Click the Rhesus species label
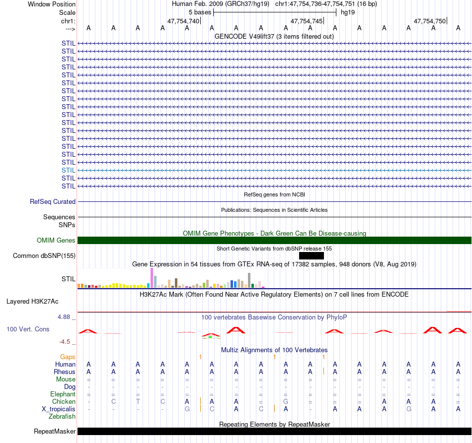Image resolution: width=472 pixels, height=443 pixels. coord(65,372)
